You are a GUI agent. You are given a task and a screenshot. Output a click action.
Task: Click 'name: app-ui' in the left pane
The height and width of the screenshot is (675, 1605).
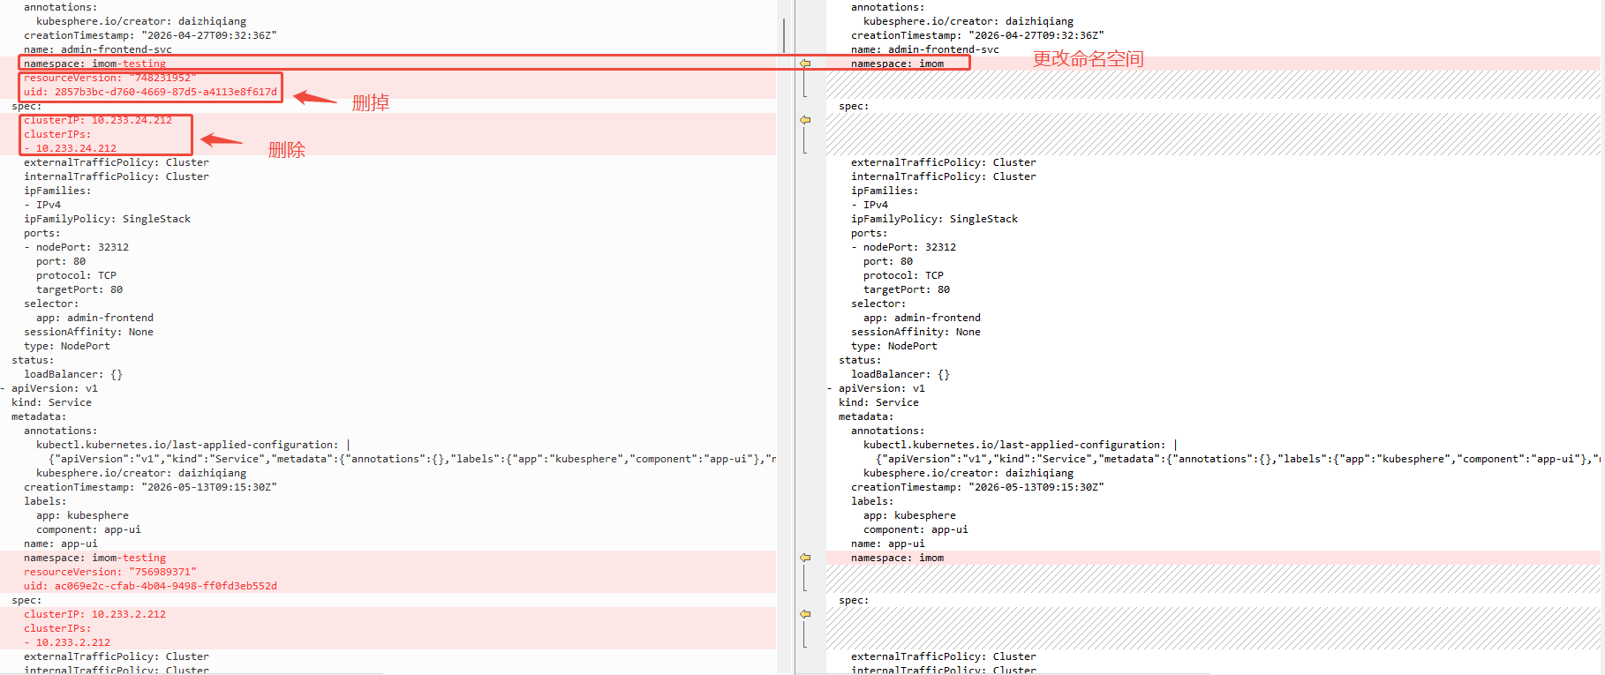pos(61,544)
